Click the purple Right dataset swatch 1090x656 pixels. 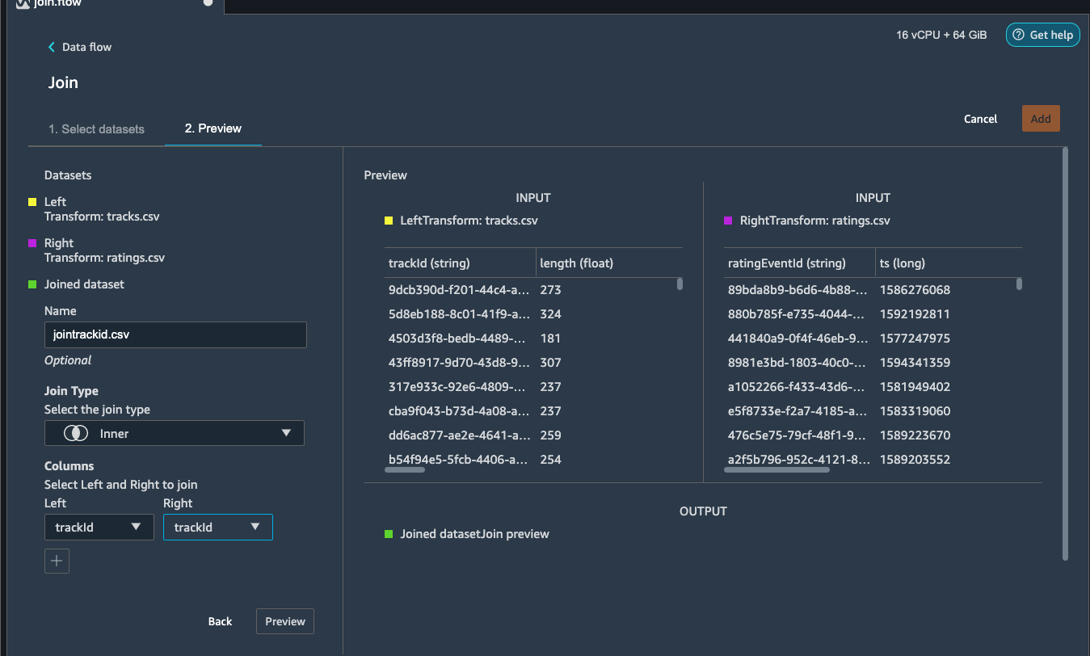click(x=32, y=243)
